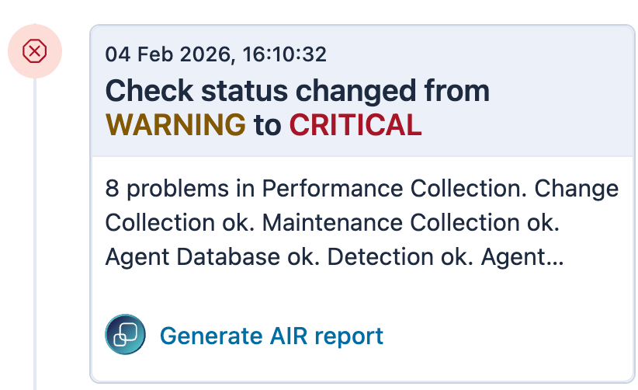Screen dimensions: 638x390
Task: Open the Generate AIR report link
Action: point(271,336)
